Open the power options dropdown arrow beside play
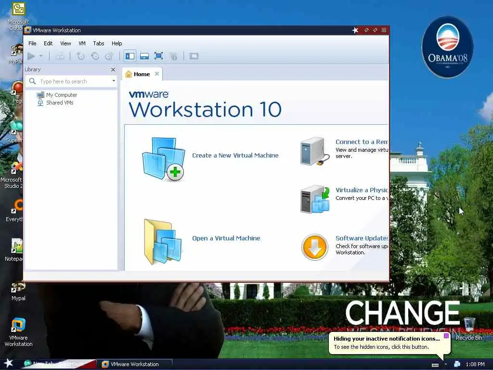This screenshot has height=370, width=493. [x=41, y=56]
